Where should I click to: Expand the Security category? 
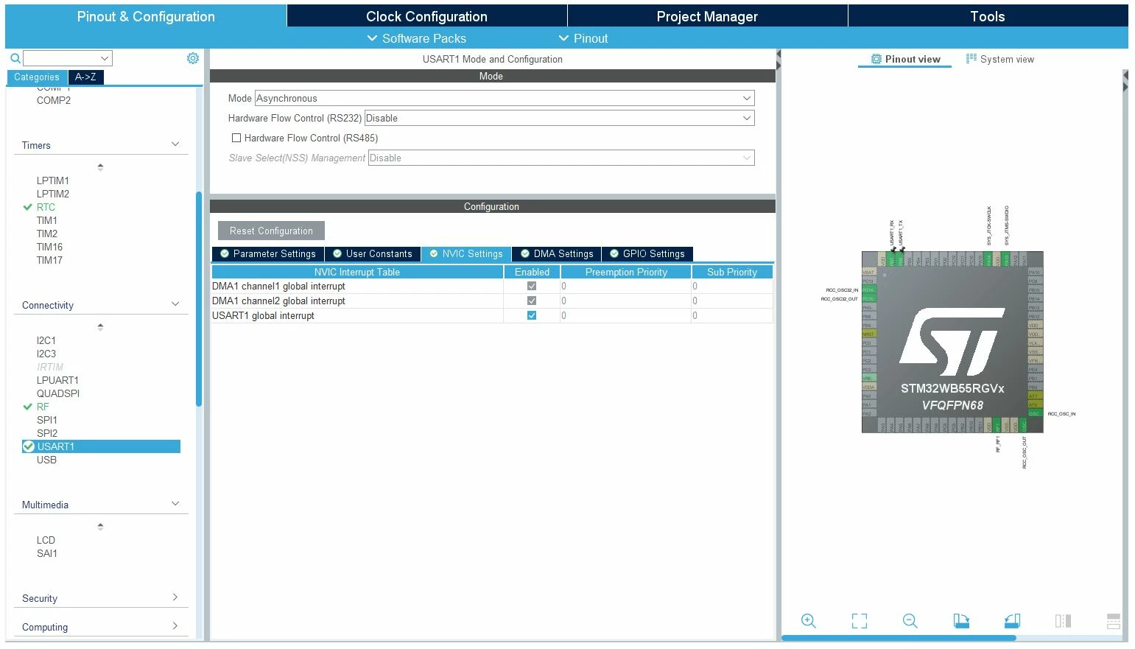click(175, 597)
